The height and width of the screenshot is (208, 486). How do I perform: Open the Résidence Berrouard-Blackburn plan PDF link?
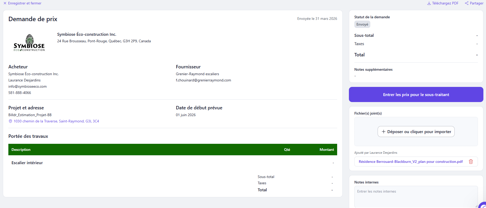click(x=411, y=162)
